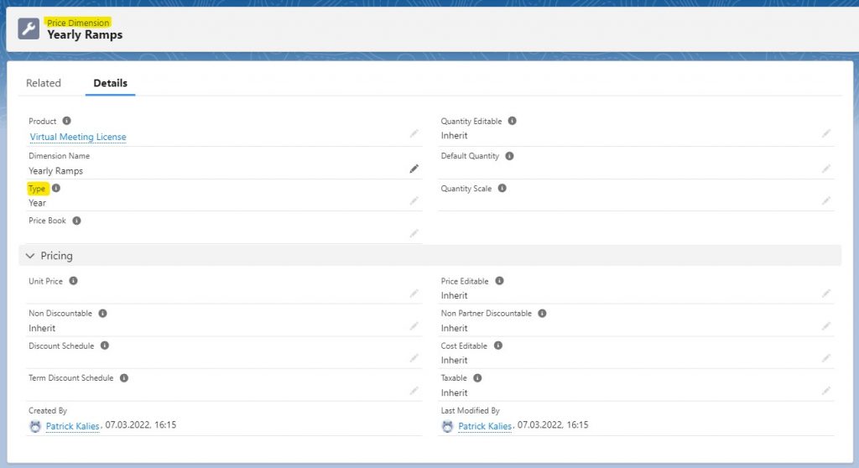Open Patrick Kalies link under Created By
This screenshot has width=859, height=468.
72,426
